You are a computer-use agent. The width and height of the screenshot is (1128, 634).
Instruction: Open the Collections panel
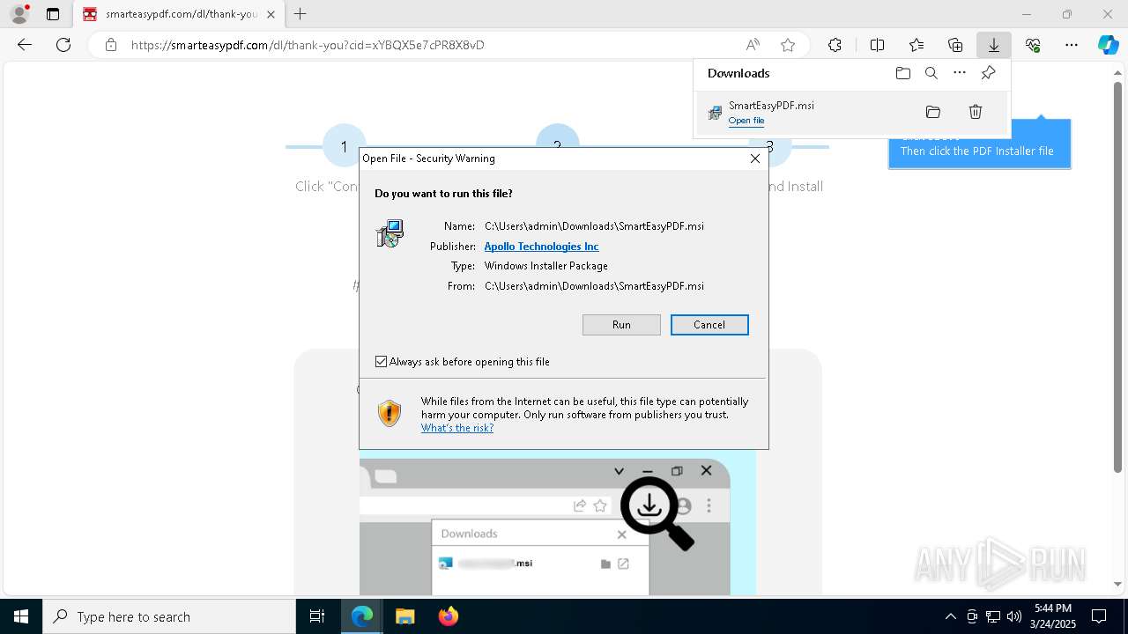(x=955, y=45)
